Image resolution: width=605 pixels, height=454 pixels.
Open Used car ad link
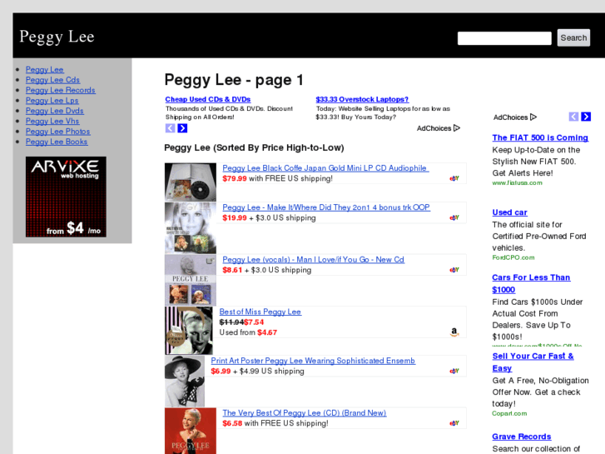(509, 212)
